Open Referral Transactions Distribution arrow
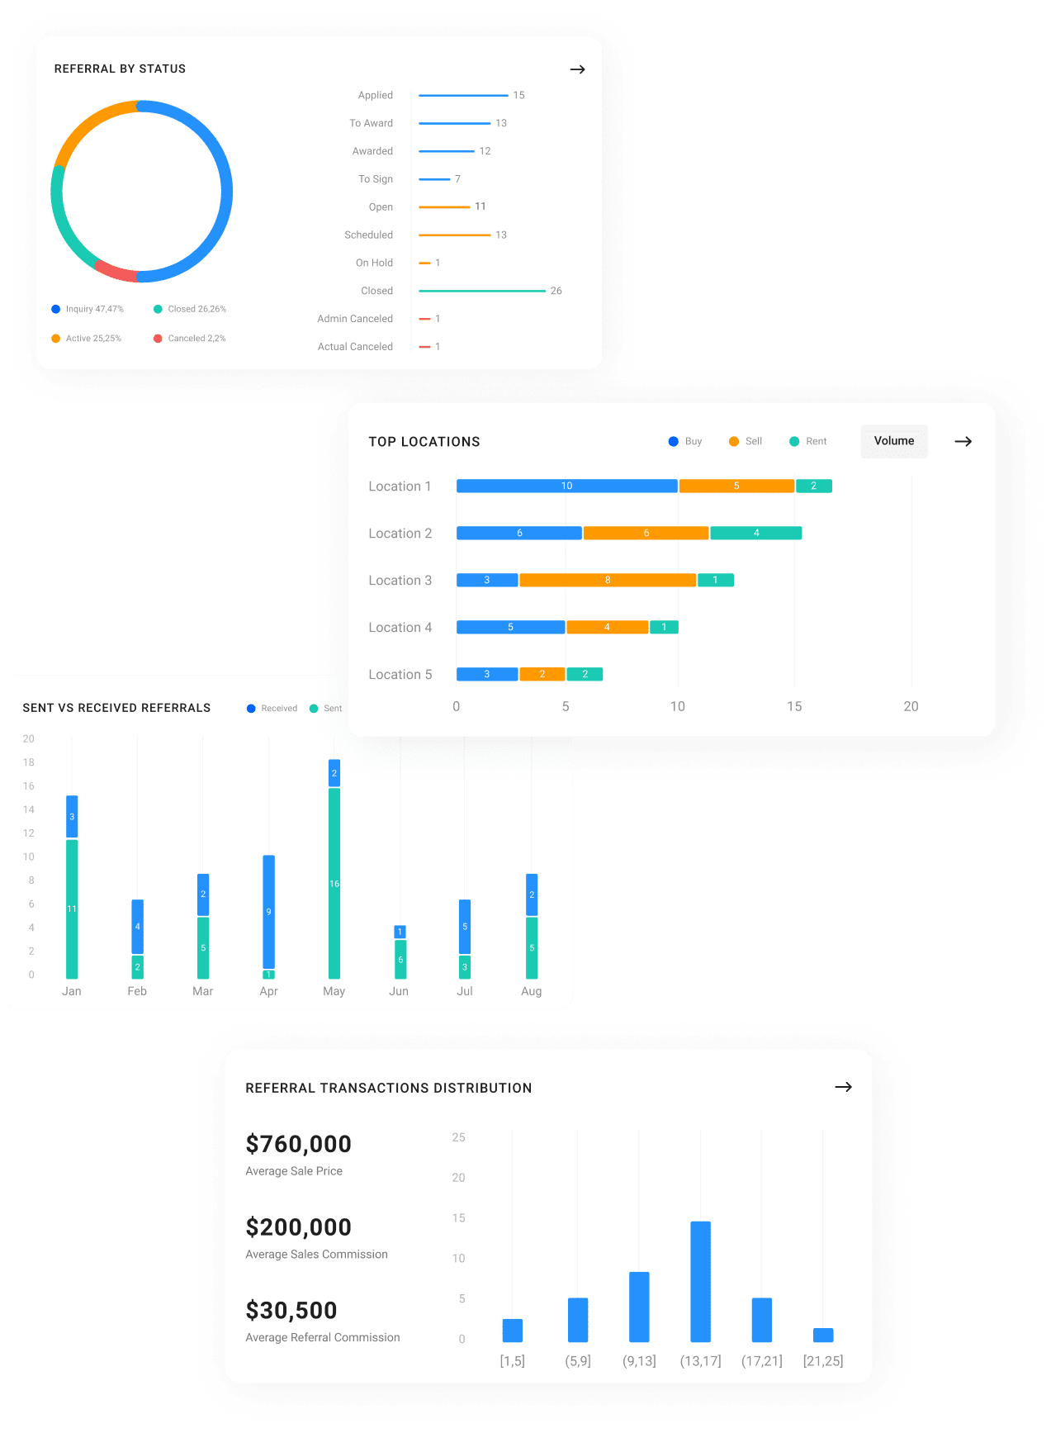 tap(843, 1087)
